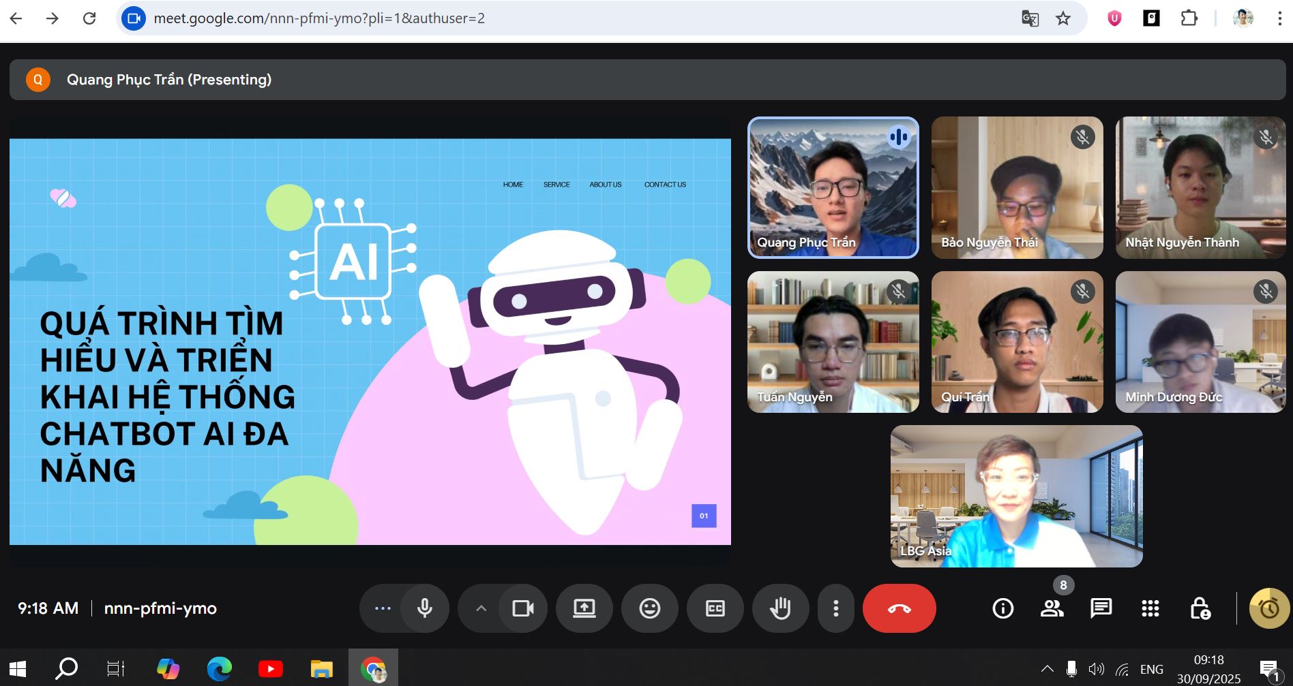Leave the call with the red button
The image size is (1293, 686).
tap(899, 608)
